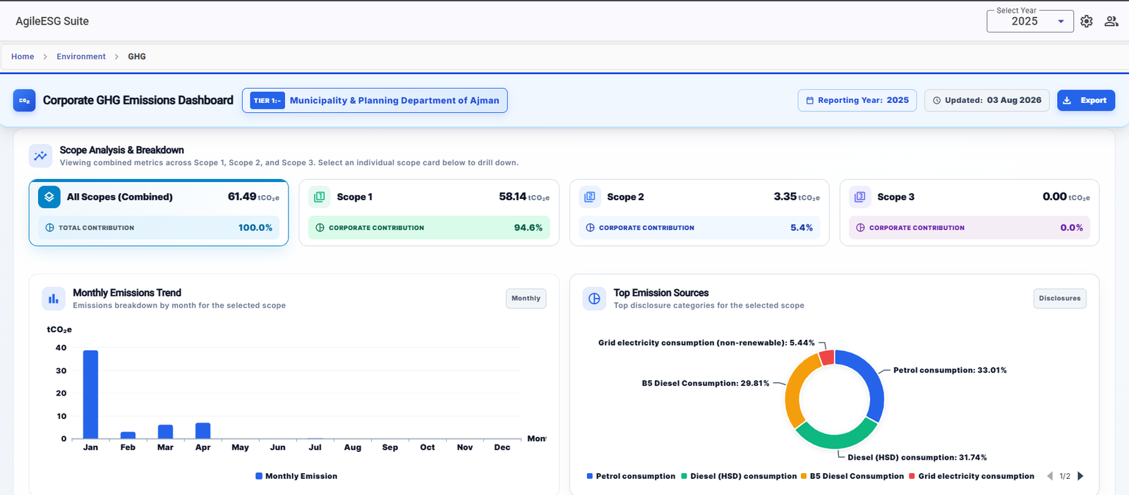Open the settings gear icon
This screenshot has height=495, width=1129.
click(x=1087, y=21)
